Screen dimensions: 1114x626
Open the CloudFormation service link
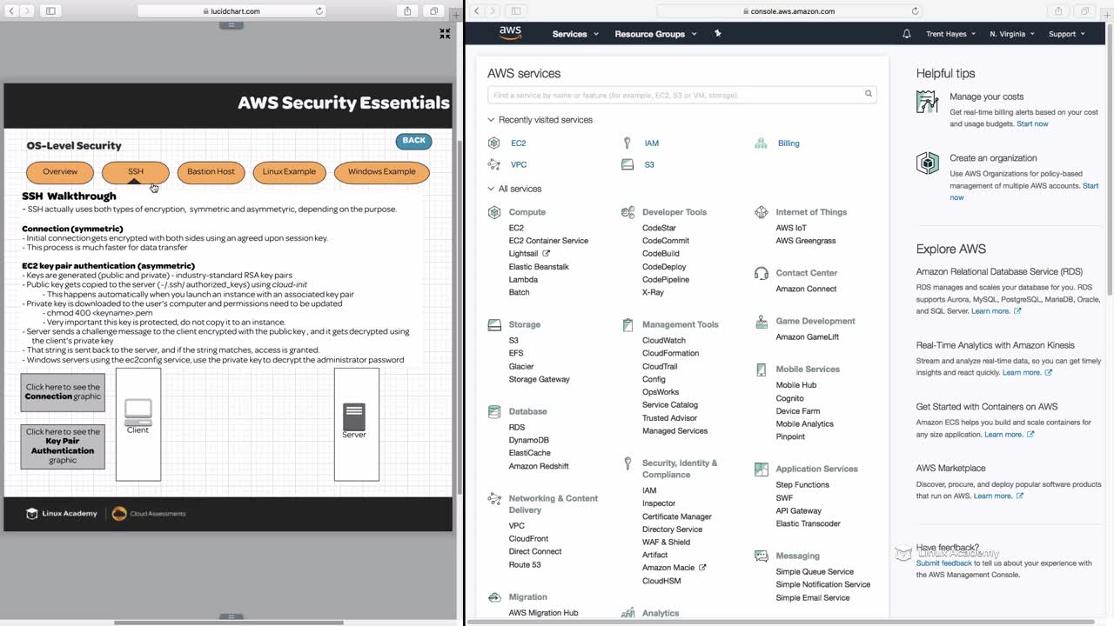(671, 353)
